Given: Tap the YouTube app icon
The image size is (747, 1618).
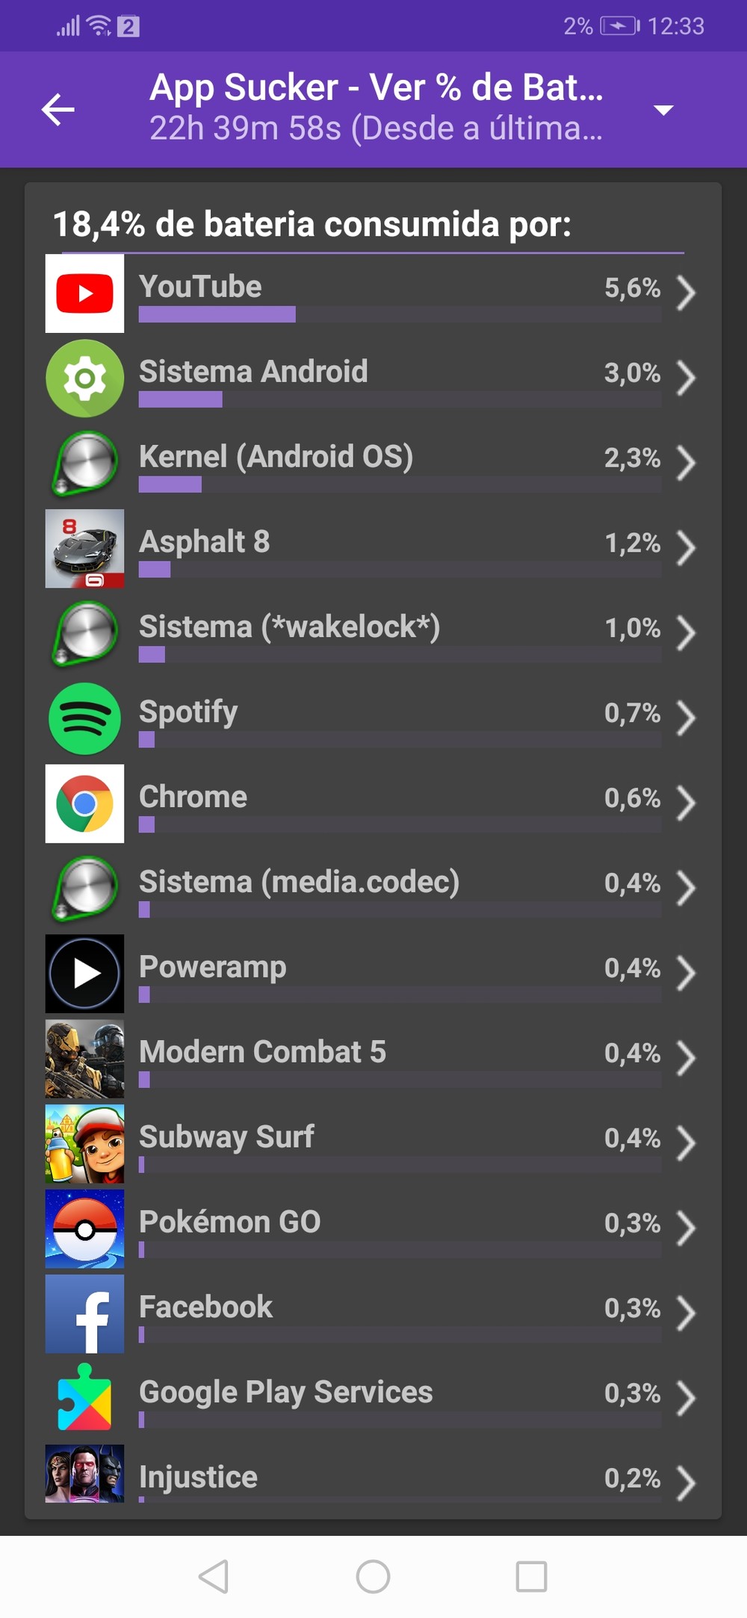Looking at the screenshot, I should tap(84, 293).
